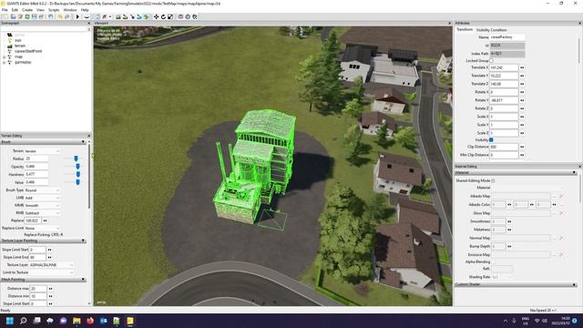Toggle the Locked Group checkbox
This screenshot has width=583, height=328.
[x=491, y=61]
